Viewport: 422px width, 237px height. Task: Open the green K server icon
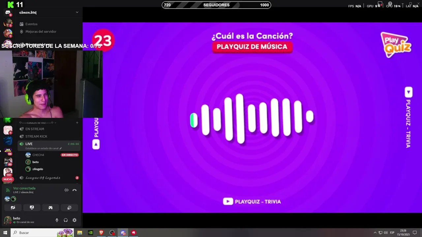pyautogui.click(x=8, y=120)
